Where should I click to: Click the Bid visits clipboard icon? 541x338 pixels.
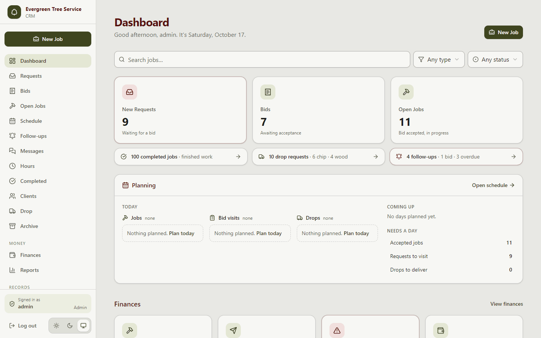pyautogui.click(x=212, y=218)
